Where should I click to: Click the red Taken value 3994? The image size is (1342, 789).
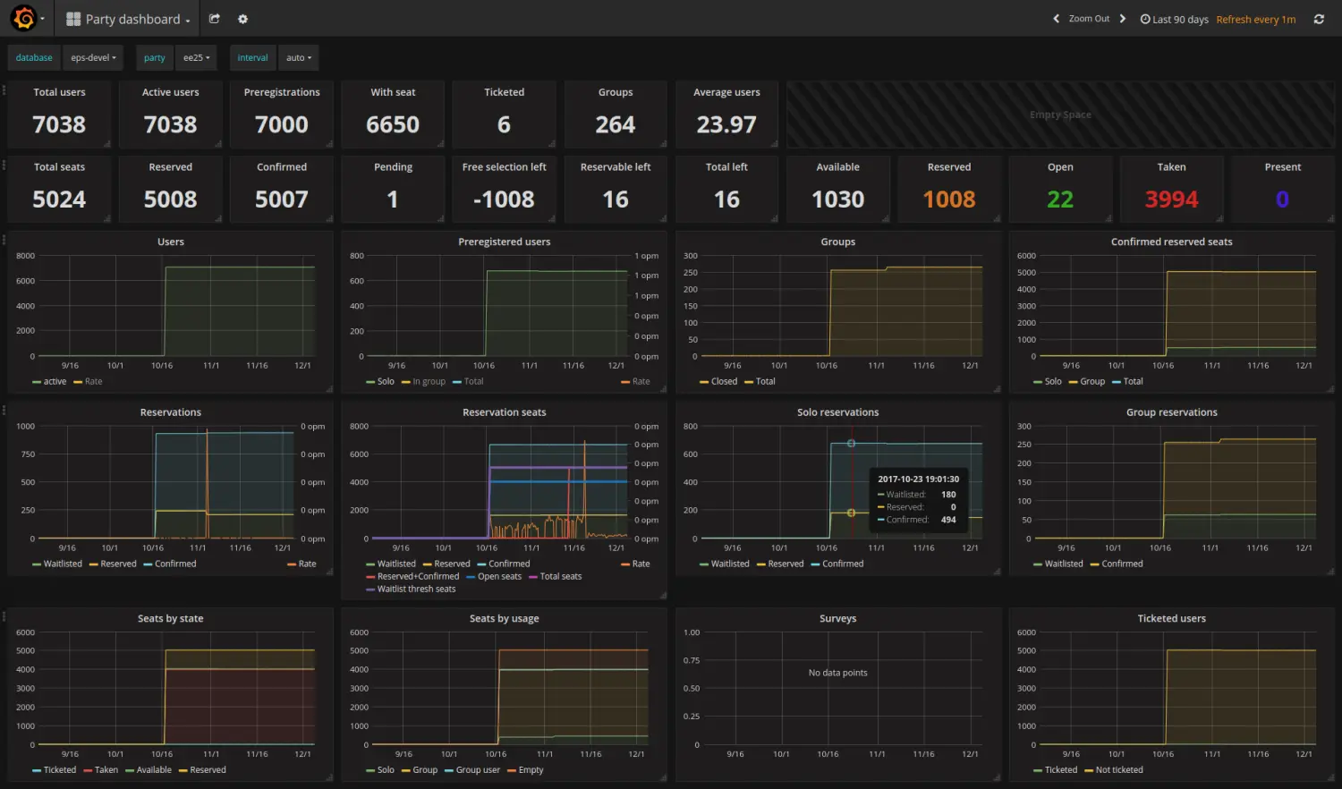click(x=1171, y=199)
